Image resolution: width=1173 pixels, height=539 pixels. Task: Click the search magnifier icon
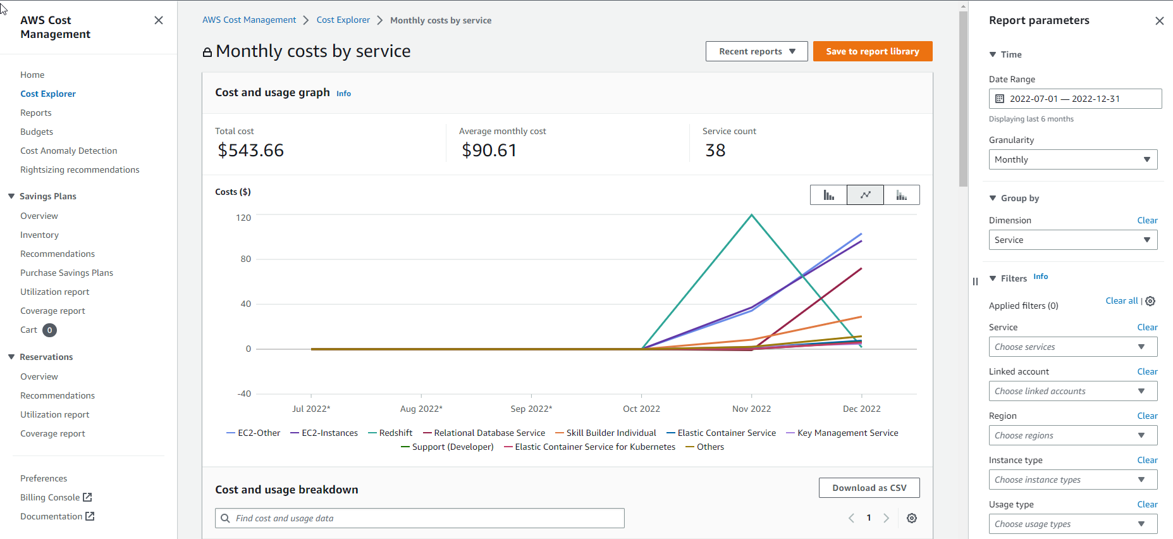tap(225, 518)
